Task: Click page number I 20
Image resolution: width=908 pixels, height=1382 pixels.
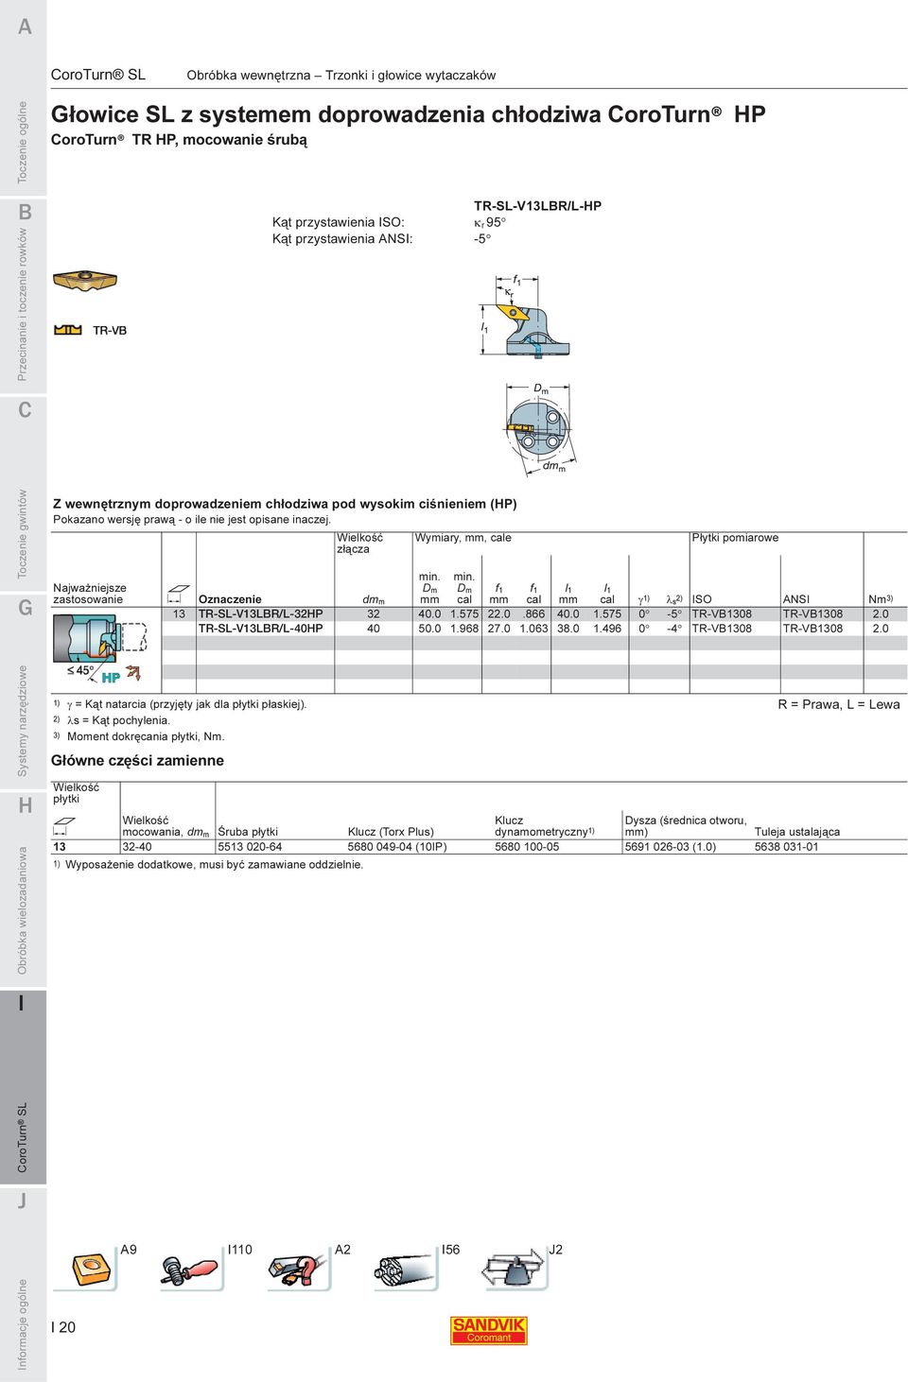Action: [x=62, y=1328]
